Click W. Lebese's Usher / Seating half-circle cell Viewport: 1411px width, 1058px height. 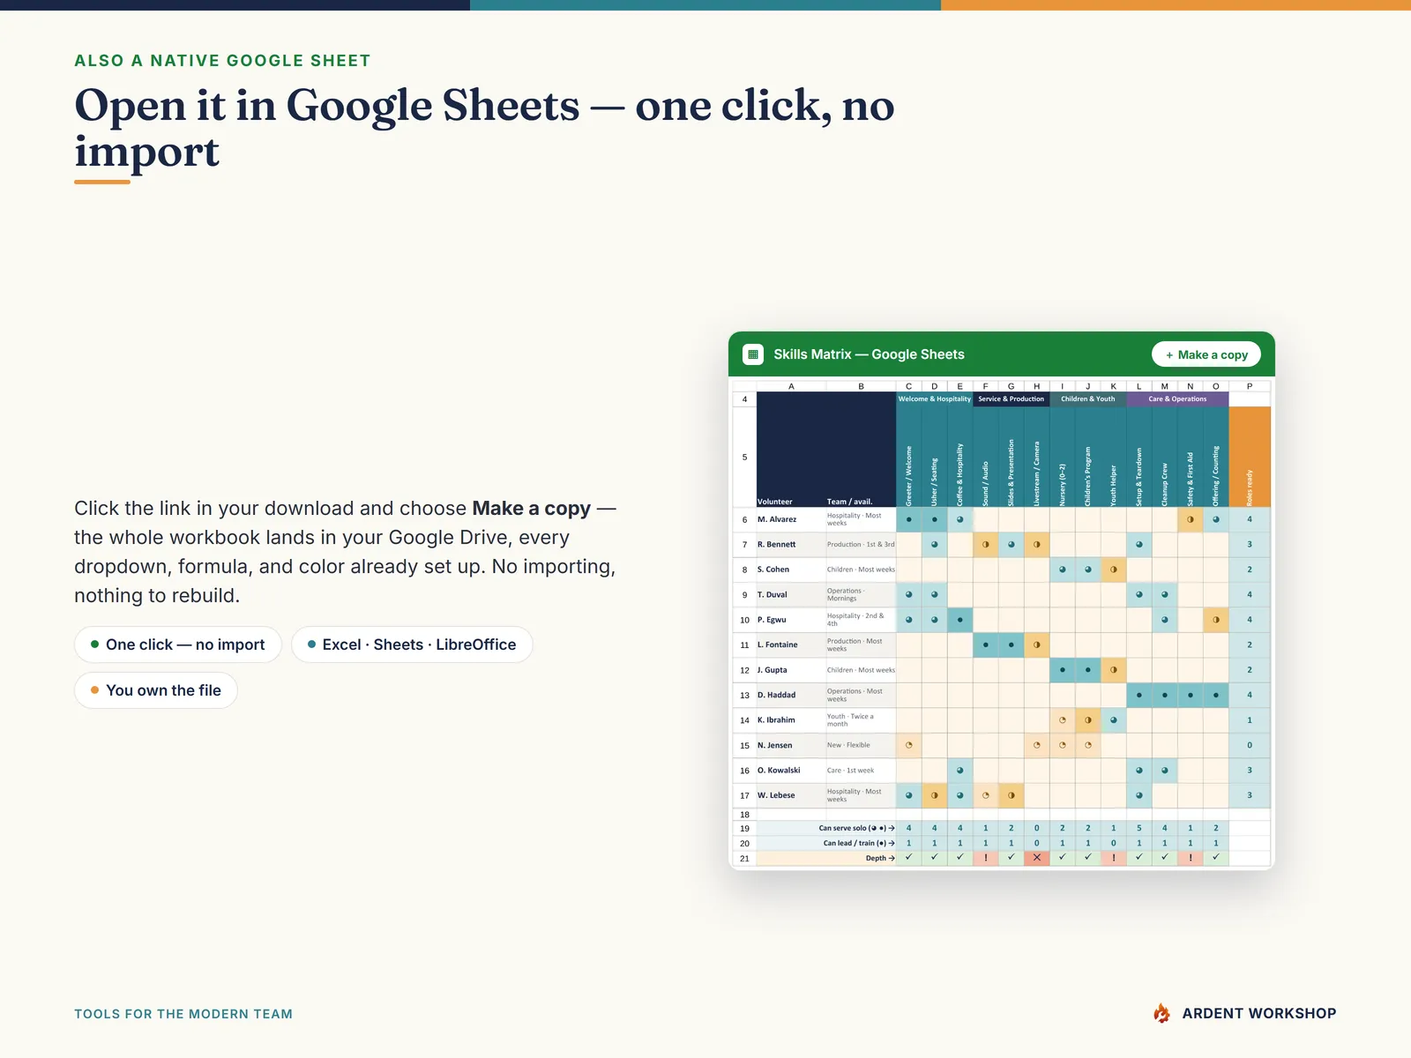coord(934,796)
